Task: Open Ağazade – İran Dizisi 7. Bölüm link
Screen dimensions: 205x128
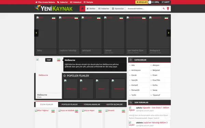Action: pos(156,108)
